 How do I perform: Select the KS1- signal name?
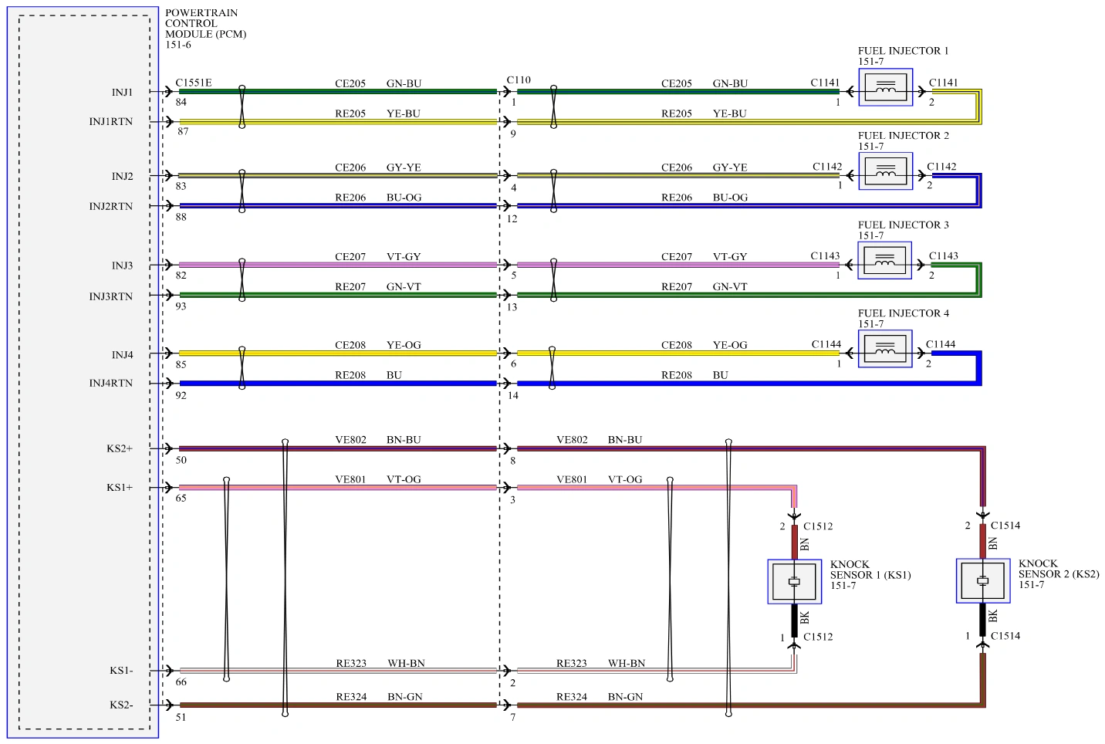121,671
